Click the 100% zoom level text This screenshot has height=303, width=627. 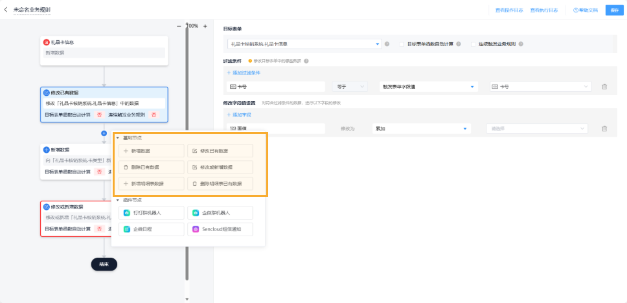(193, 26)
